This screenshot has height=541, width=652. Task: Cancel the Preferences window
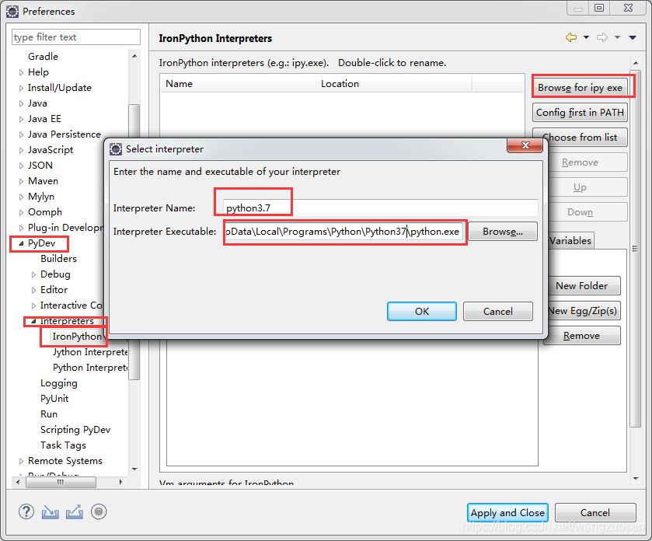595,513
